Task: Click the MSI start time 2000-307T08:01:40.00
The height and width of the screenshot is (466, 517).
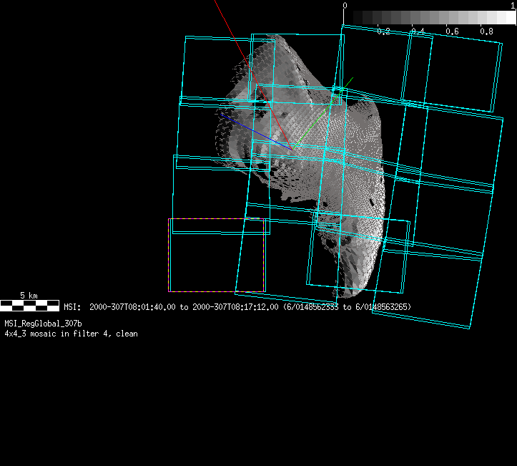Action: click(x=129, y=306)
